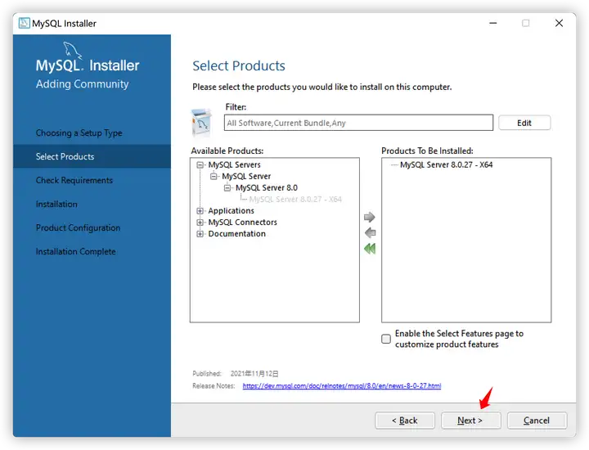Viewport: 589px width, 450px height.
Task: Collapse the MySQL Server 8.0 node
Action: pos(227,188)
